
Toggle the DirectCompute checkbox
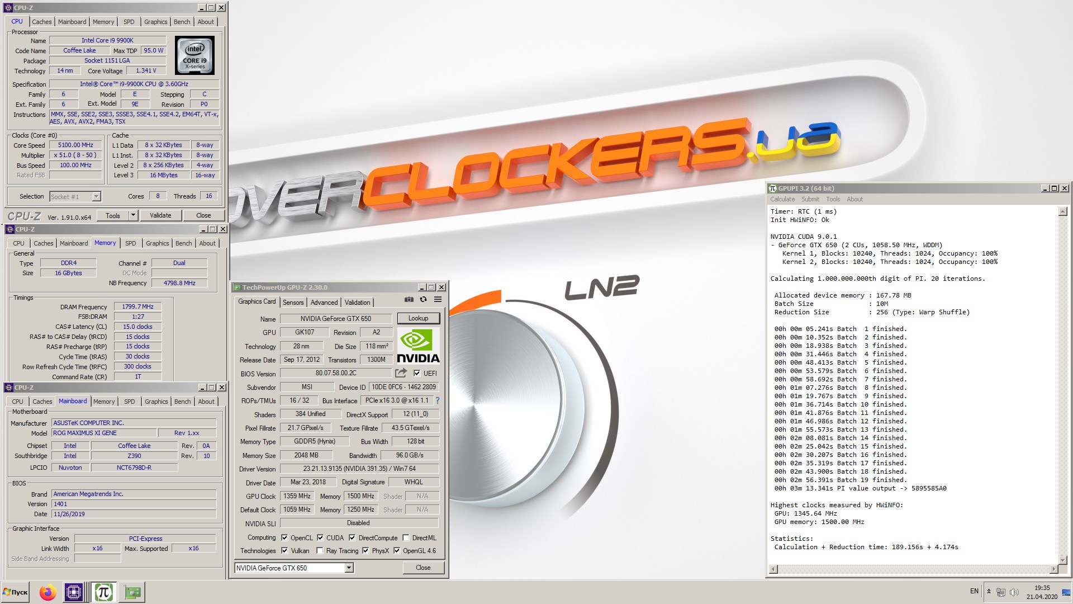tap(352, 537)
